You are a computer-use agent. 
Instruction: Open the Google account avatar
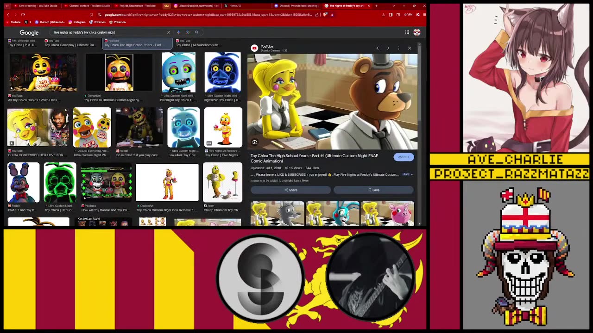point(417,32)
